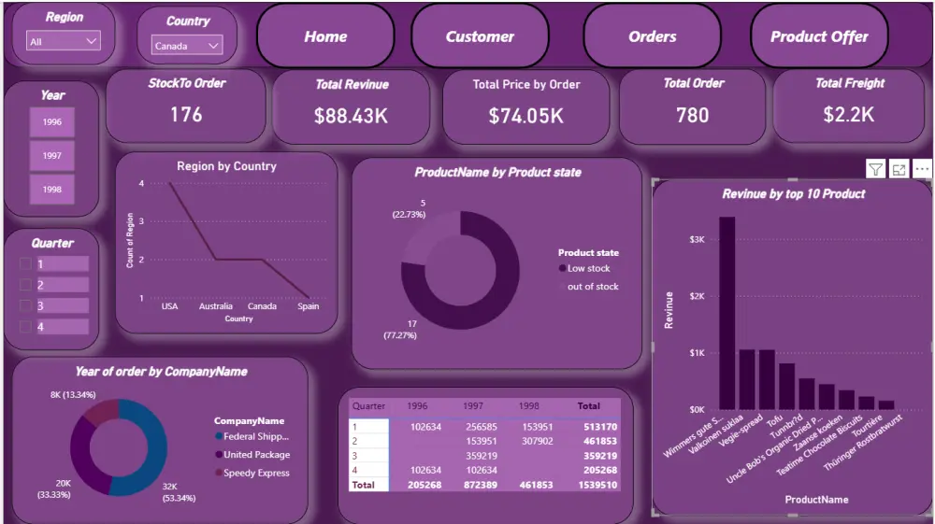
Task: Click table cell 256585
Action: [x=482, y=427]
